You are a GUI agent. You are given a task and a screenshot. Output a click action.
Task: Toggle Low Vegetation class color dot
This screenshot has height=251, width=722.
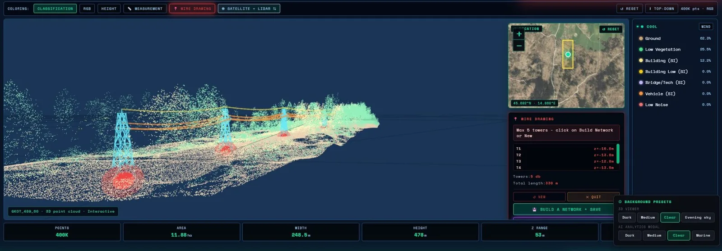pos(641,50)
